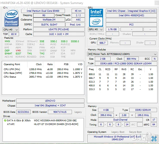Click the HWiNFO64 title bar icon
The height and width of the screenshot is (144, 159).
(x=2, y=3)
